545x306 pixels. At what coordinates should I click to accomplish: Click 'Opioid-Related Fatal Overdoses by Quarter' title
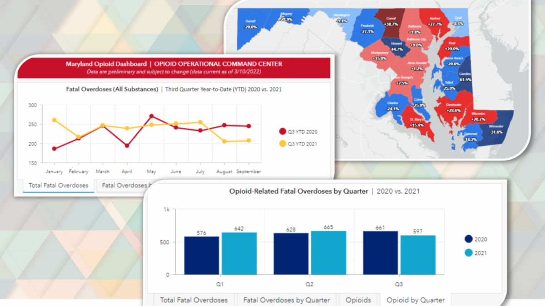coord(299,191)
